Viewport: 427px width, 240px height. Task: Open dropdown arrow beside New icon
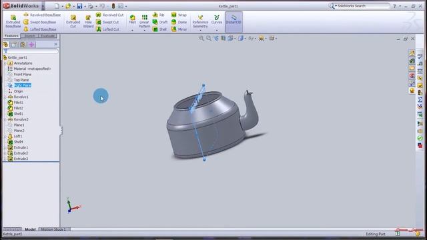coord(62,6)
